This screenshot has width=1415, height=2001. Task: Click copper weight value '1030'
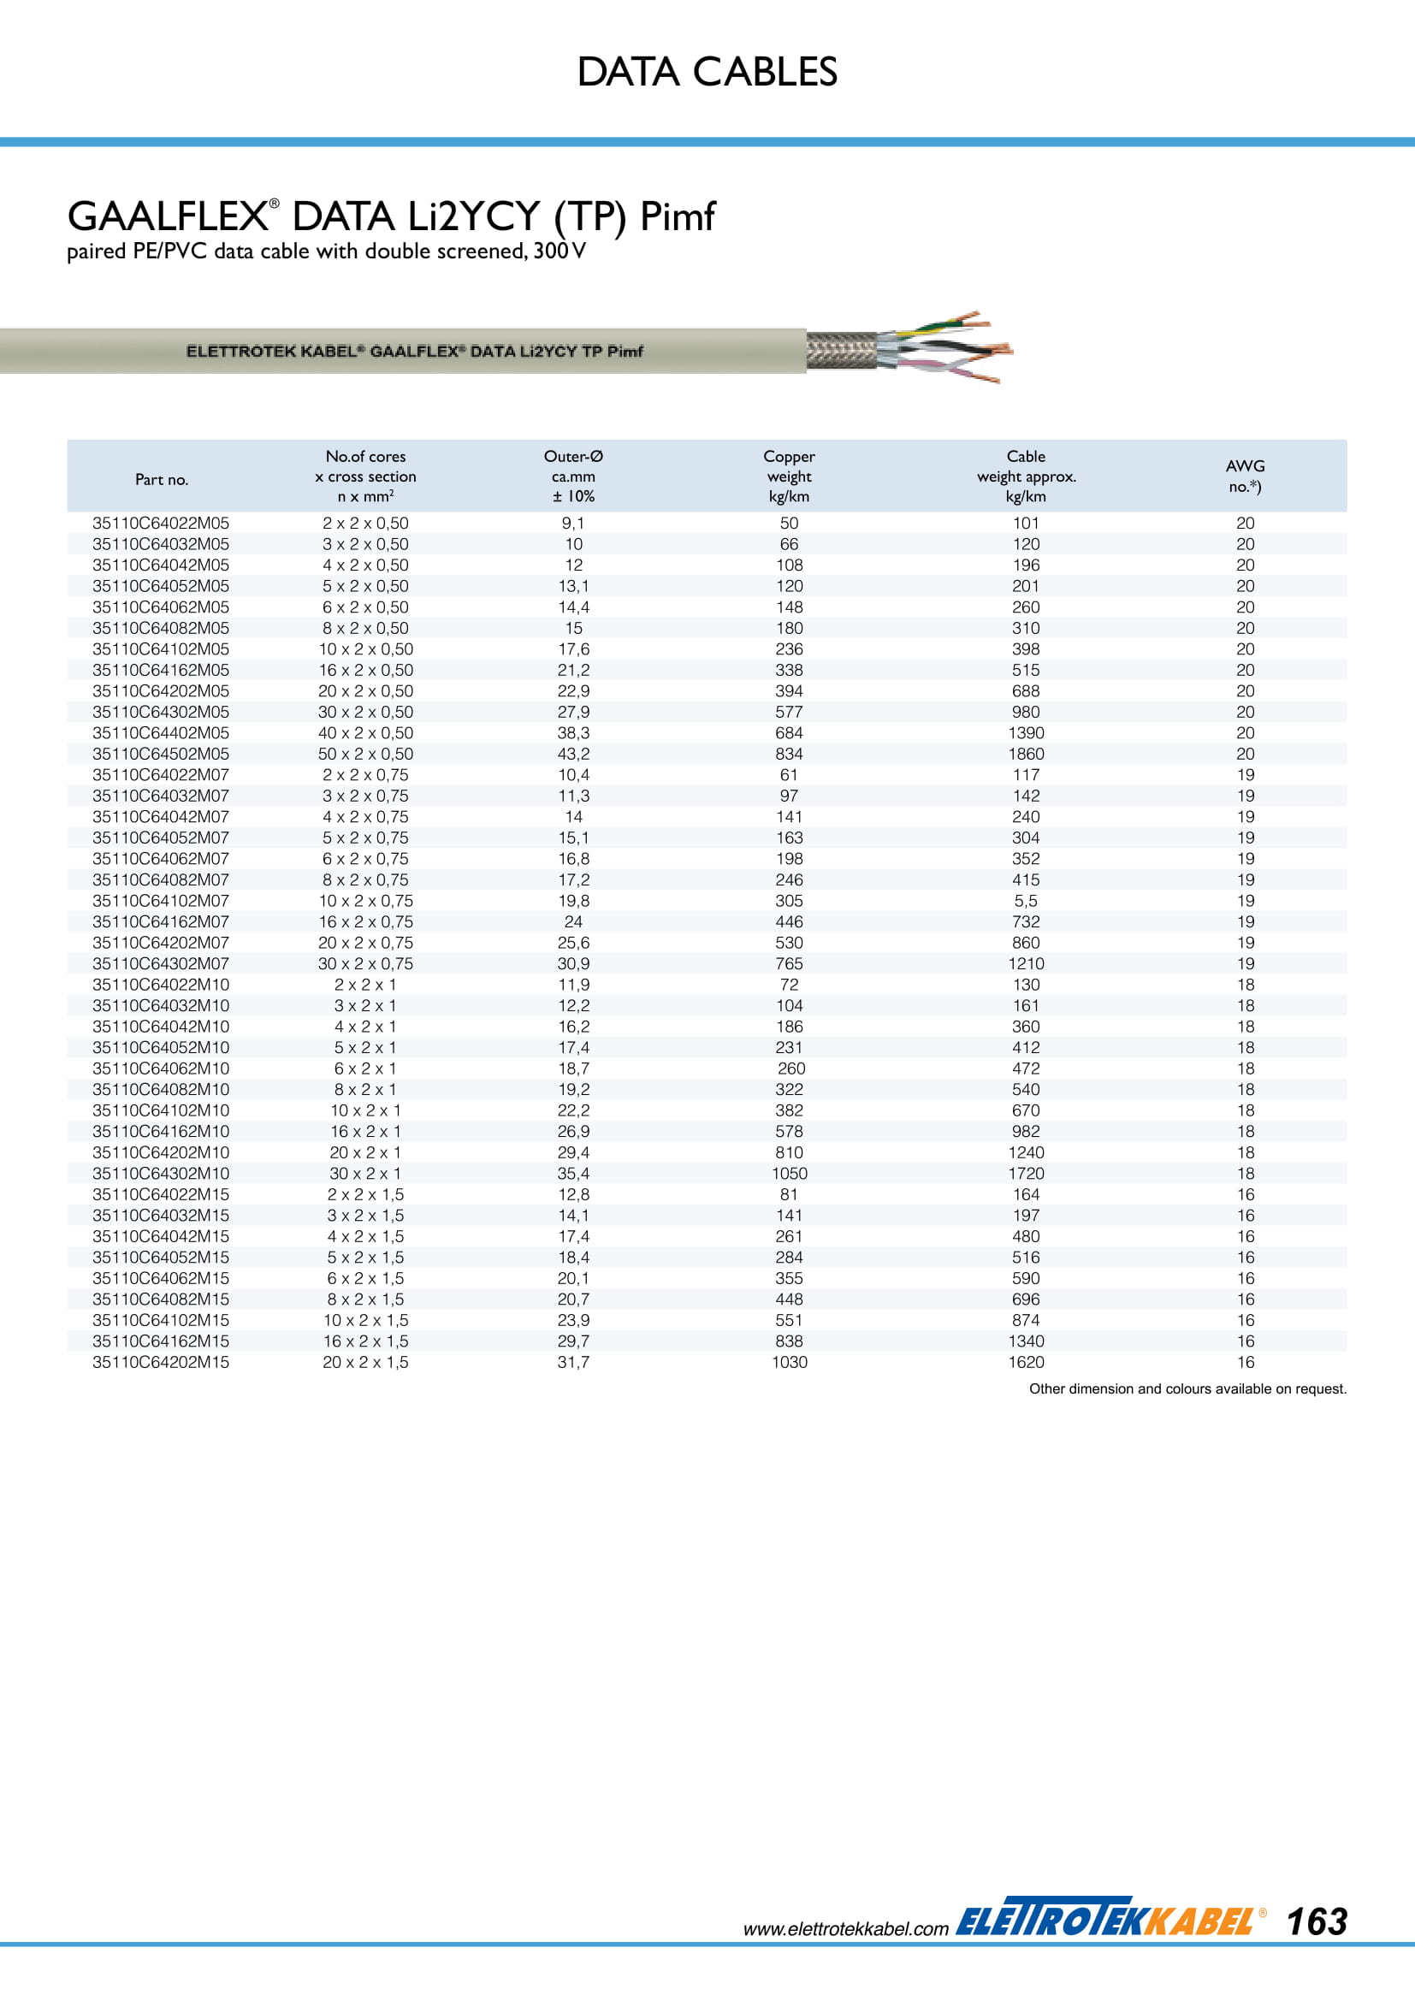point(790,1362)
